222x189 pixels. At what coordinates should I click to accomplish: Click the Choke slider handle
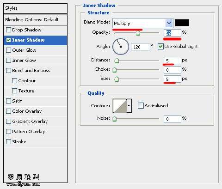point(114,70)
